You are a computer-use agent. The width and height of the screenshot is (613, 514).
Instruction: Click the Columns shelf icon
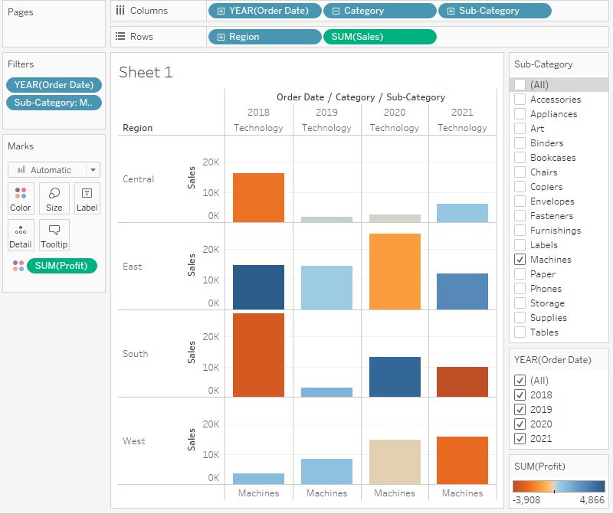120,11
